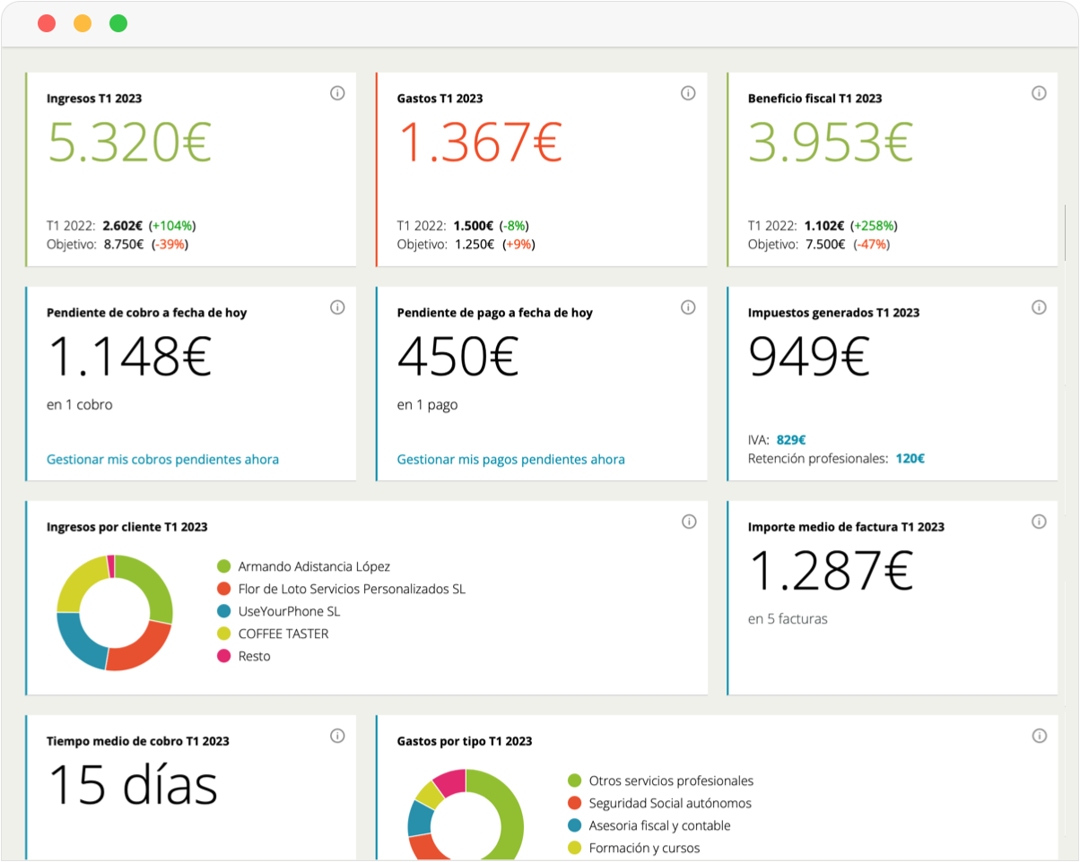Click the 'en 5 facturas' text
Image resolution: width=1080 pixels, height=862 pixels.
(788, 618)
